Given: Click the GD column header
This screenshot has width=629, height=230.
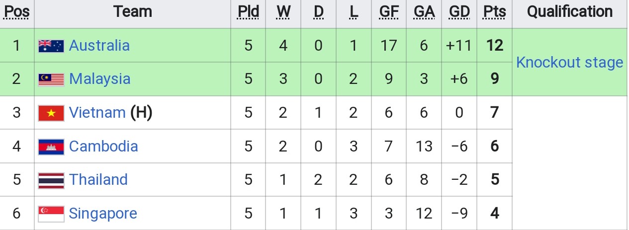Looking at the screenshot, I should pyautogui.click(x=459, y=12).
